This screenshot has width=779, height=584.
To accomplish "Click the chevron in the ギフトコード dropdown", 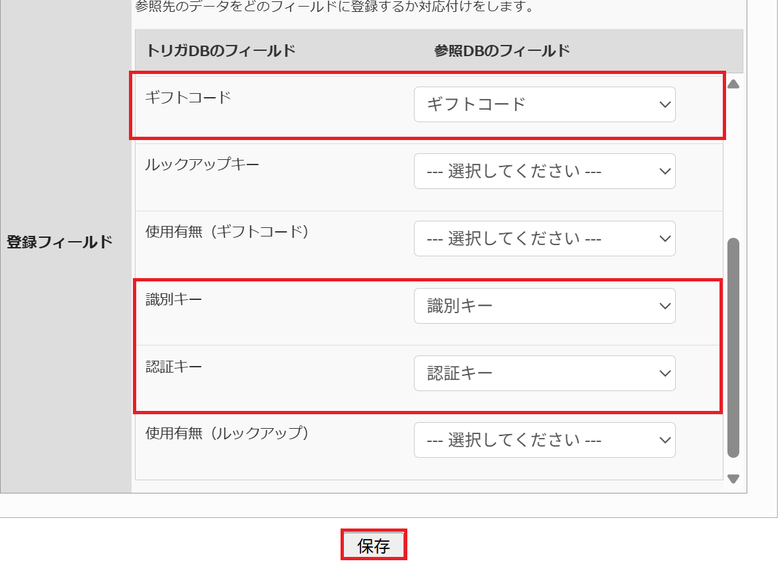I will click(665, 104).
